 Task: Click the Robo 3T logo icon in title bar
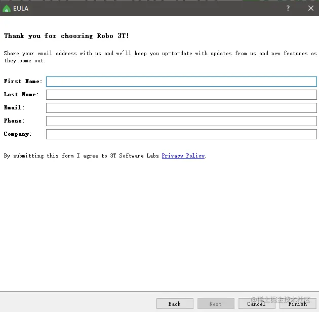click(x=7, y=9)
